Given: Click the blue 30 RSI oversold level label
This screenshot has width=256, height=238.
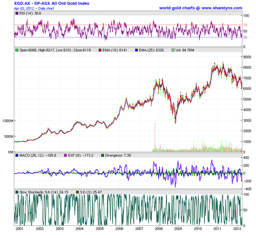Looking at the screenshot, I should click(x=245, y=37).
